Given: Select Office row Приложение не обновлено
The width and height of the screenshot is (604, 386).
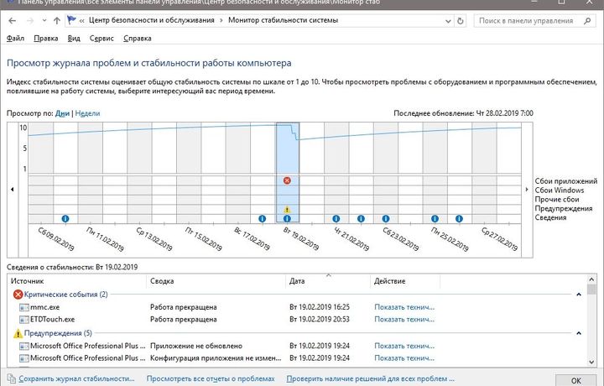Looking at the screenshot, I should 297,346.
